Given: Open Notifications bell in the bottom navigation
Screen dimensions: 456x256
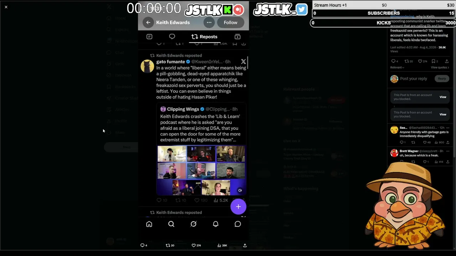Looking at the screenshot, I should (x=216, y=224).
